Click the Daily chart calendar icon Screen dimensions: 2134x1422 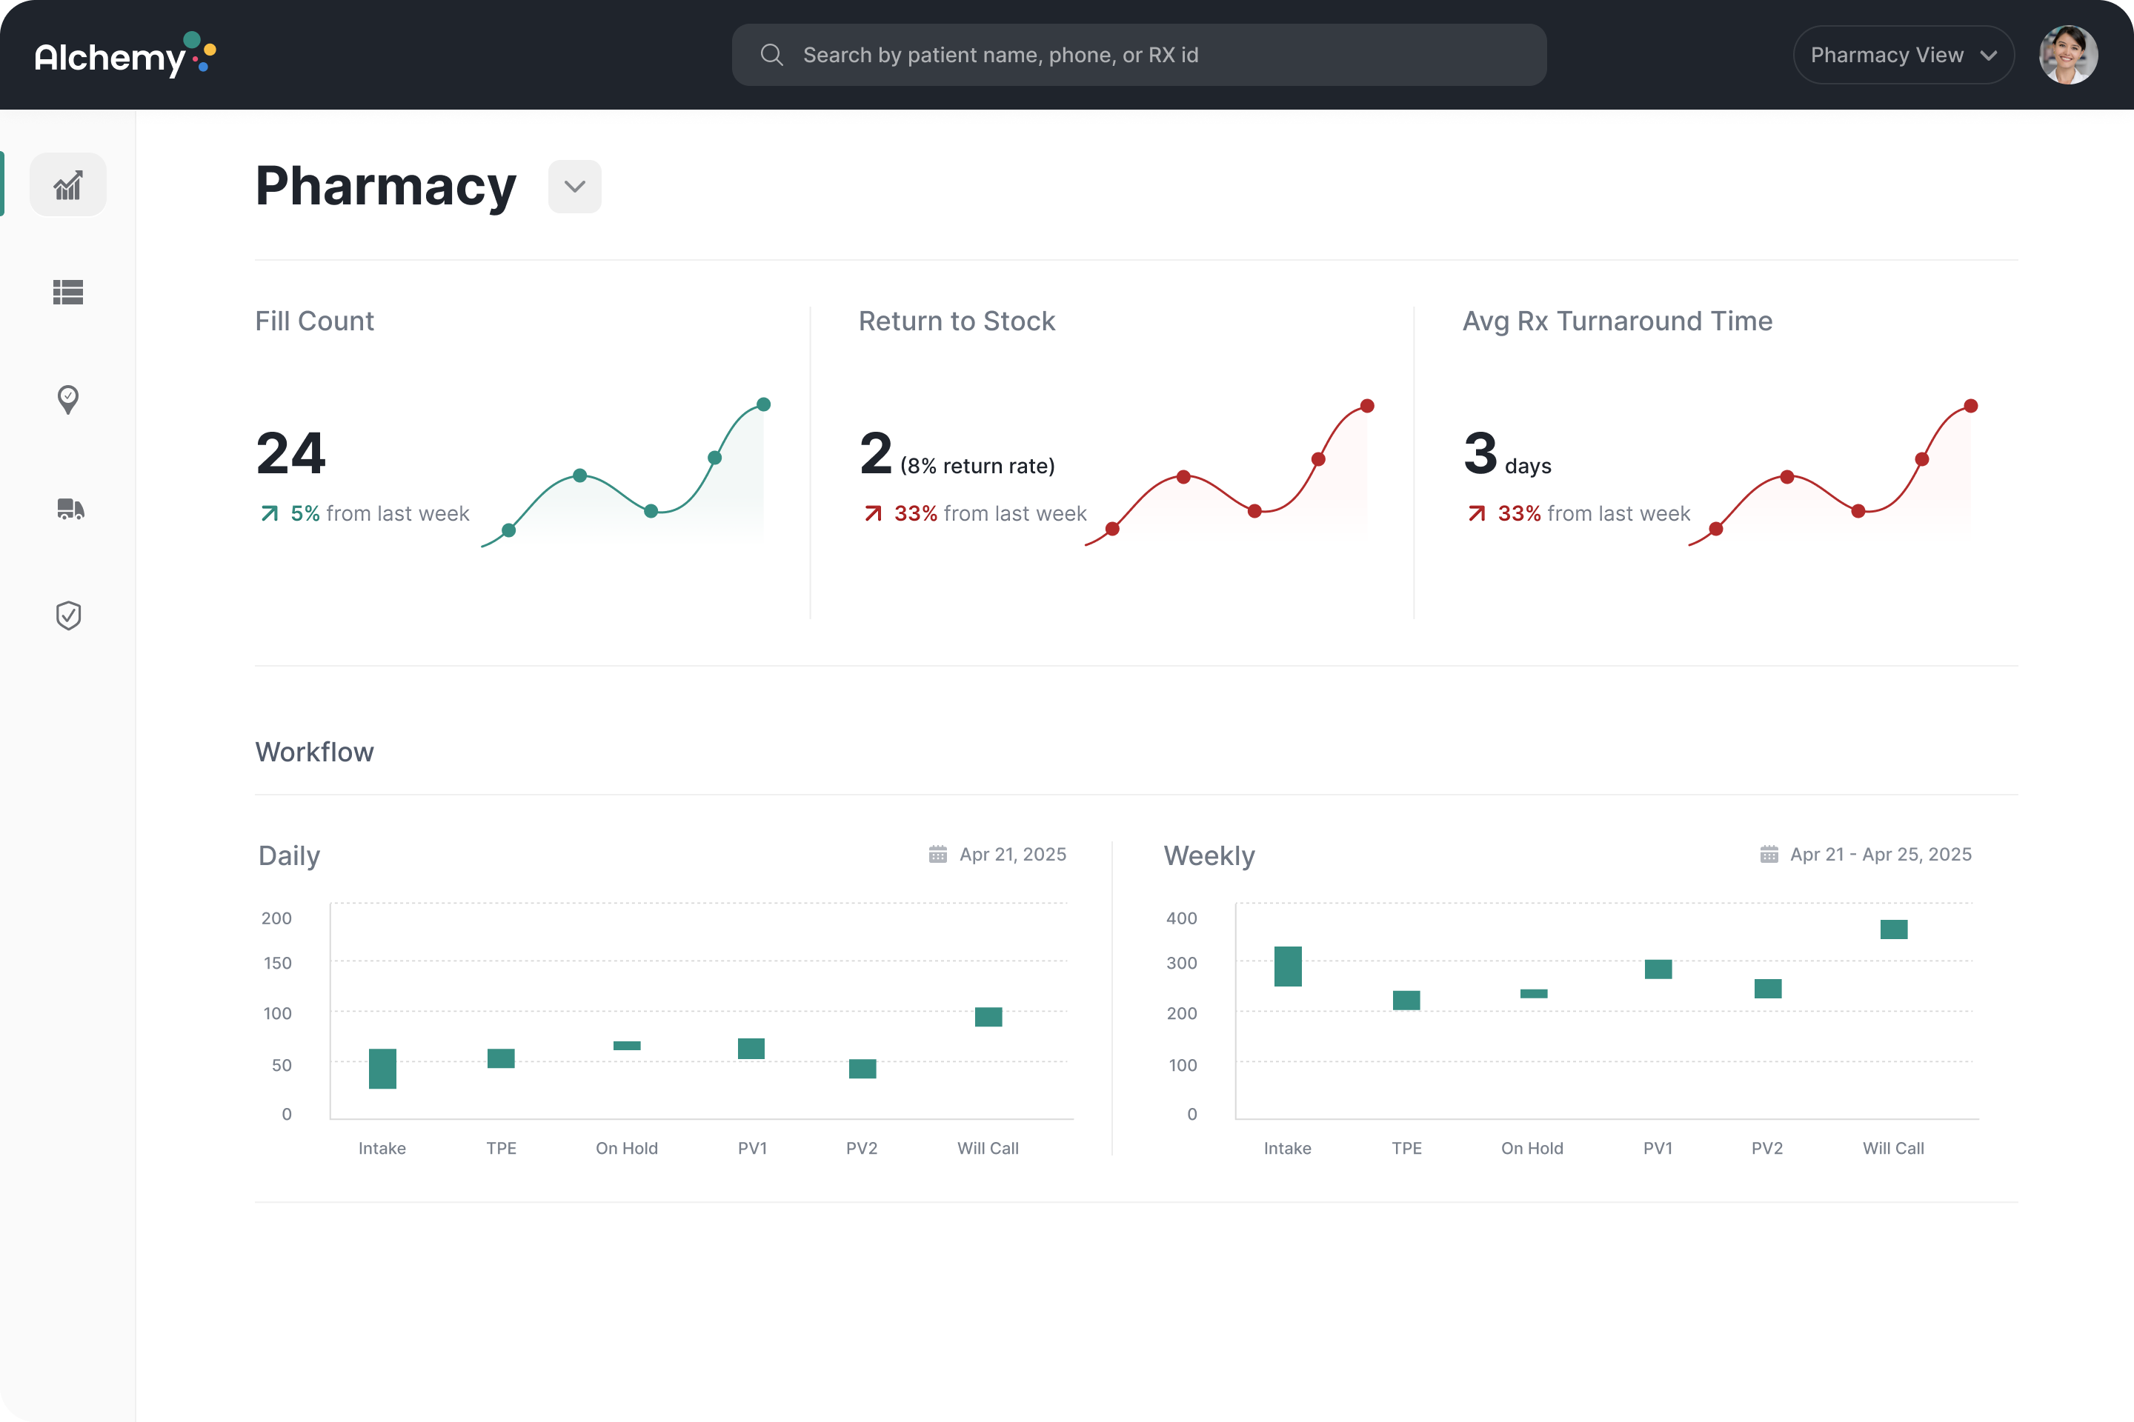pyautogui.click(x=937, y=854)
